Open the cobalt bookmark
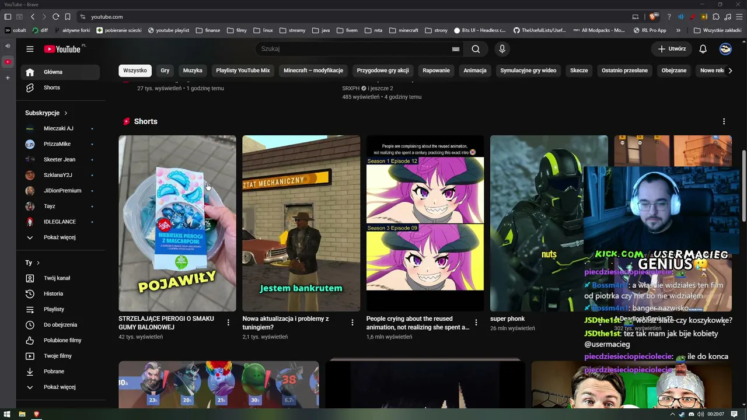This screenshot has height=420, width=747. coord(16,30)
